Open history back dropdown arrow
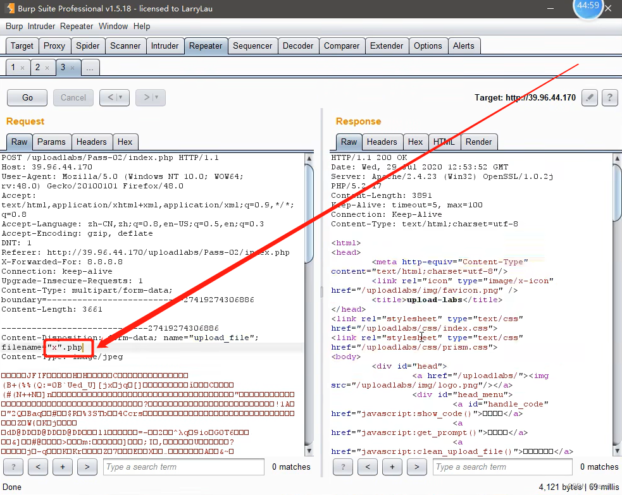 [121, 97]
